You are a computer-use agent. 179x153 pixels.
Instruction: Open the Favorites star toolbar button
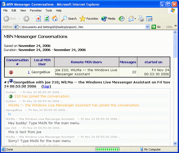coord(89,19)
